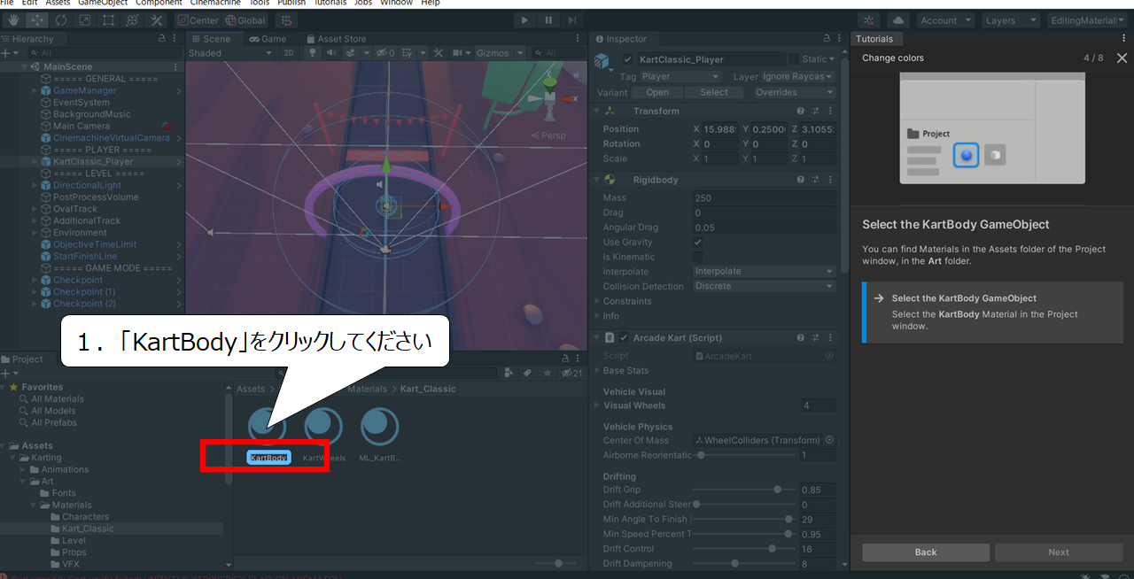Toggle the scene grid visibility icon
This screenshot has height=579, width=1134.
click(x=408, y=53)
